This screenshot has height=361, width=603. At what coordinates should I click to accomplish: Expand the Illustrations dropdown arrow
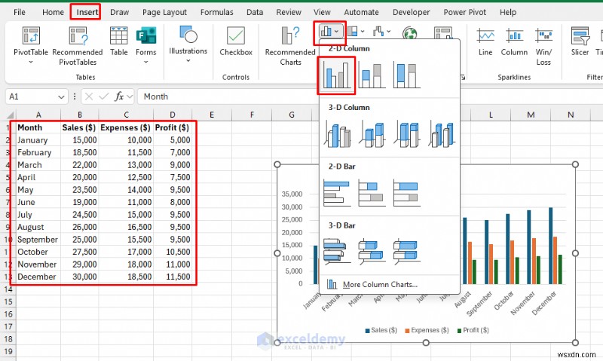click(188, 61)
